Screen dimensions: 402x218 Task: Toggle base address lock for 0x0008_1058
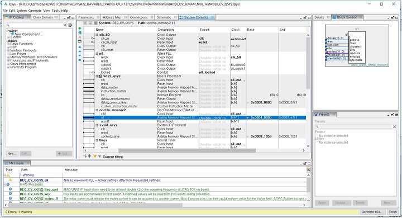(x=248, y=136)
